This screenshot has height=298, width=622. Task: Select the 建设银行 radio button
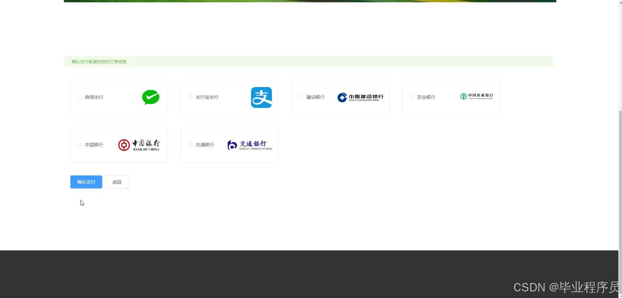(x=301, y=97)
